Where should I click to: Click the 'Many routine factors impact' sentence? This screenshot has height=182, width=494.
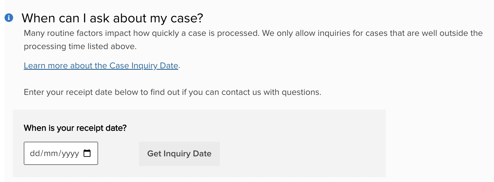click(142, 33)
